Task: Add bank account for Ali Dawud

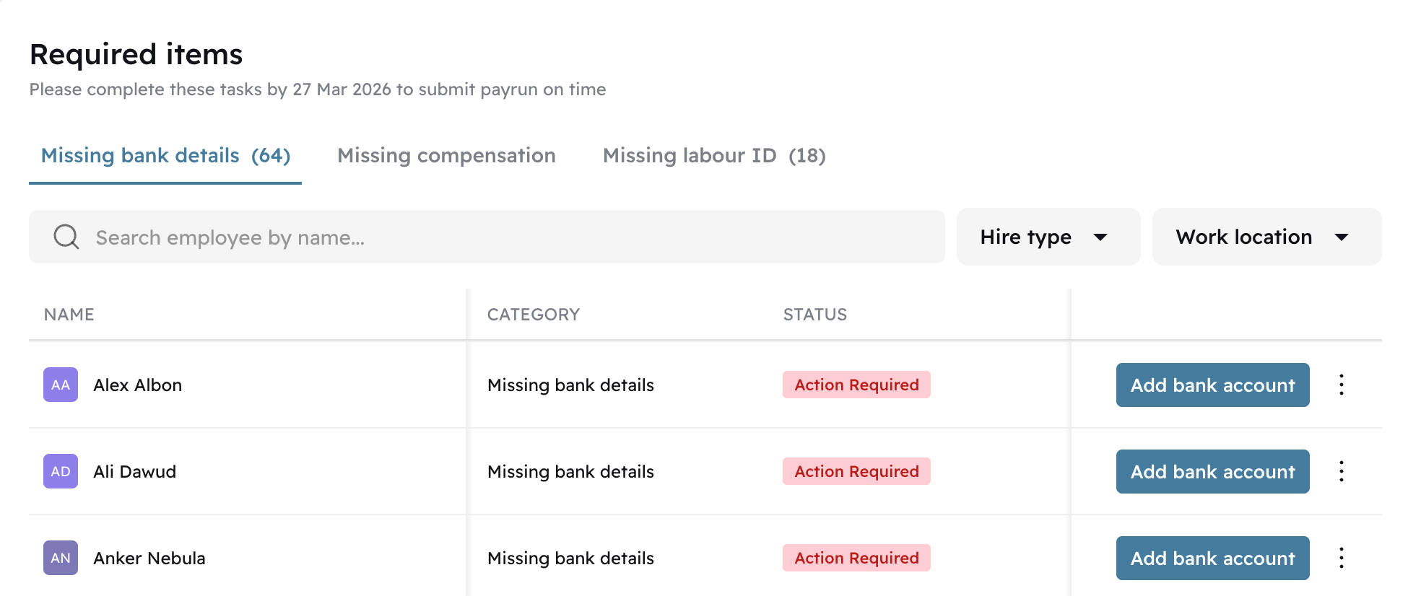Action: 1213,471
